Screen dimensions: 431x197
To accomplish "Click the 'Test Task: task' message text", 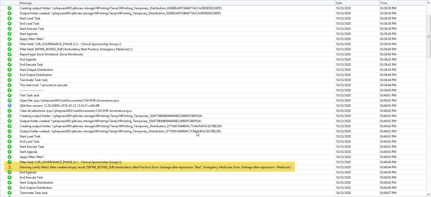I will 30,95.
